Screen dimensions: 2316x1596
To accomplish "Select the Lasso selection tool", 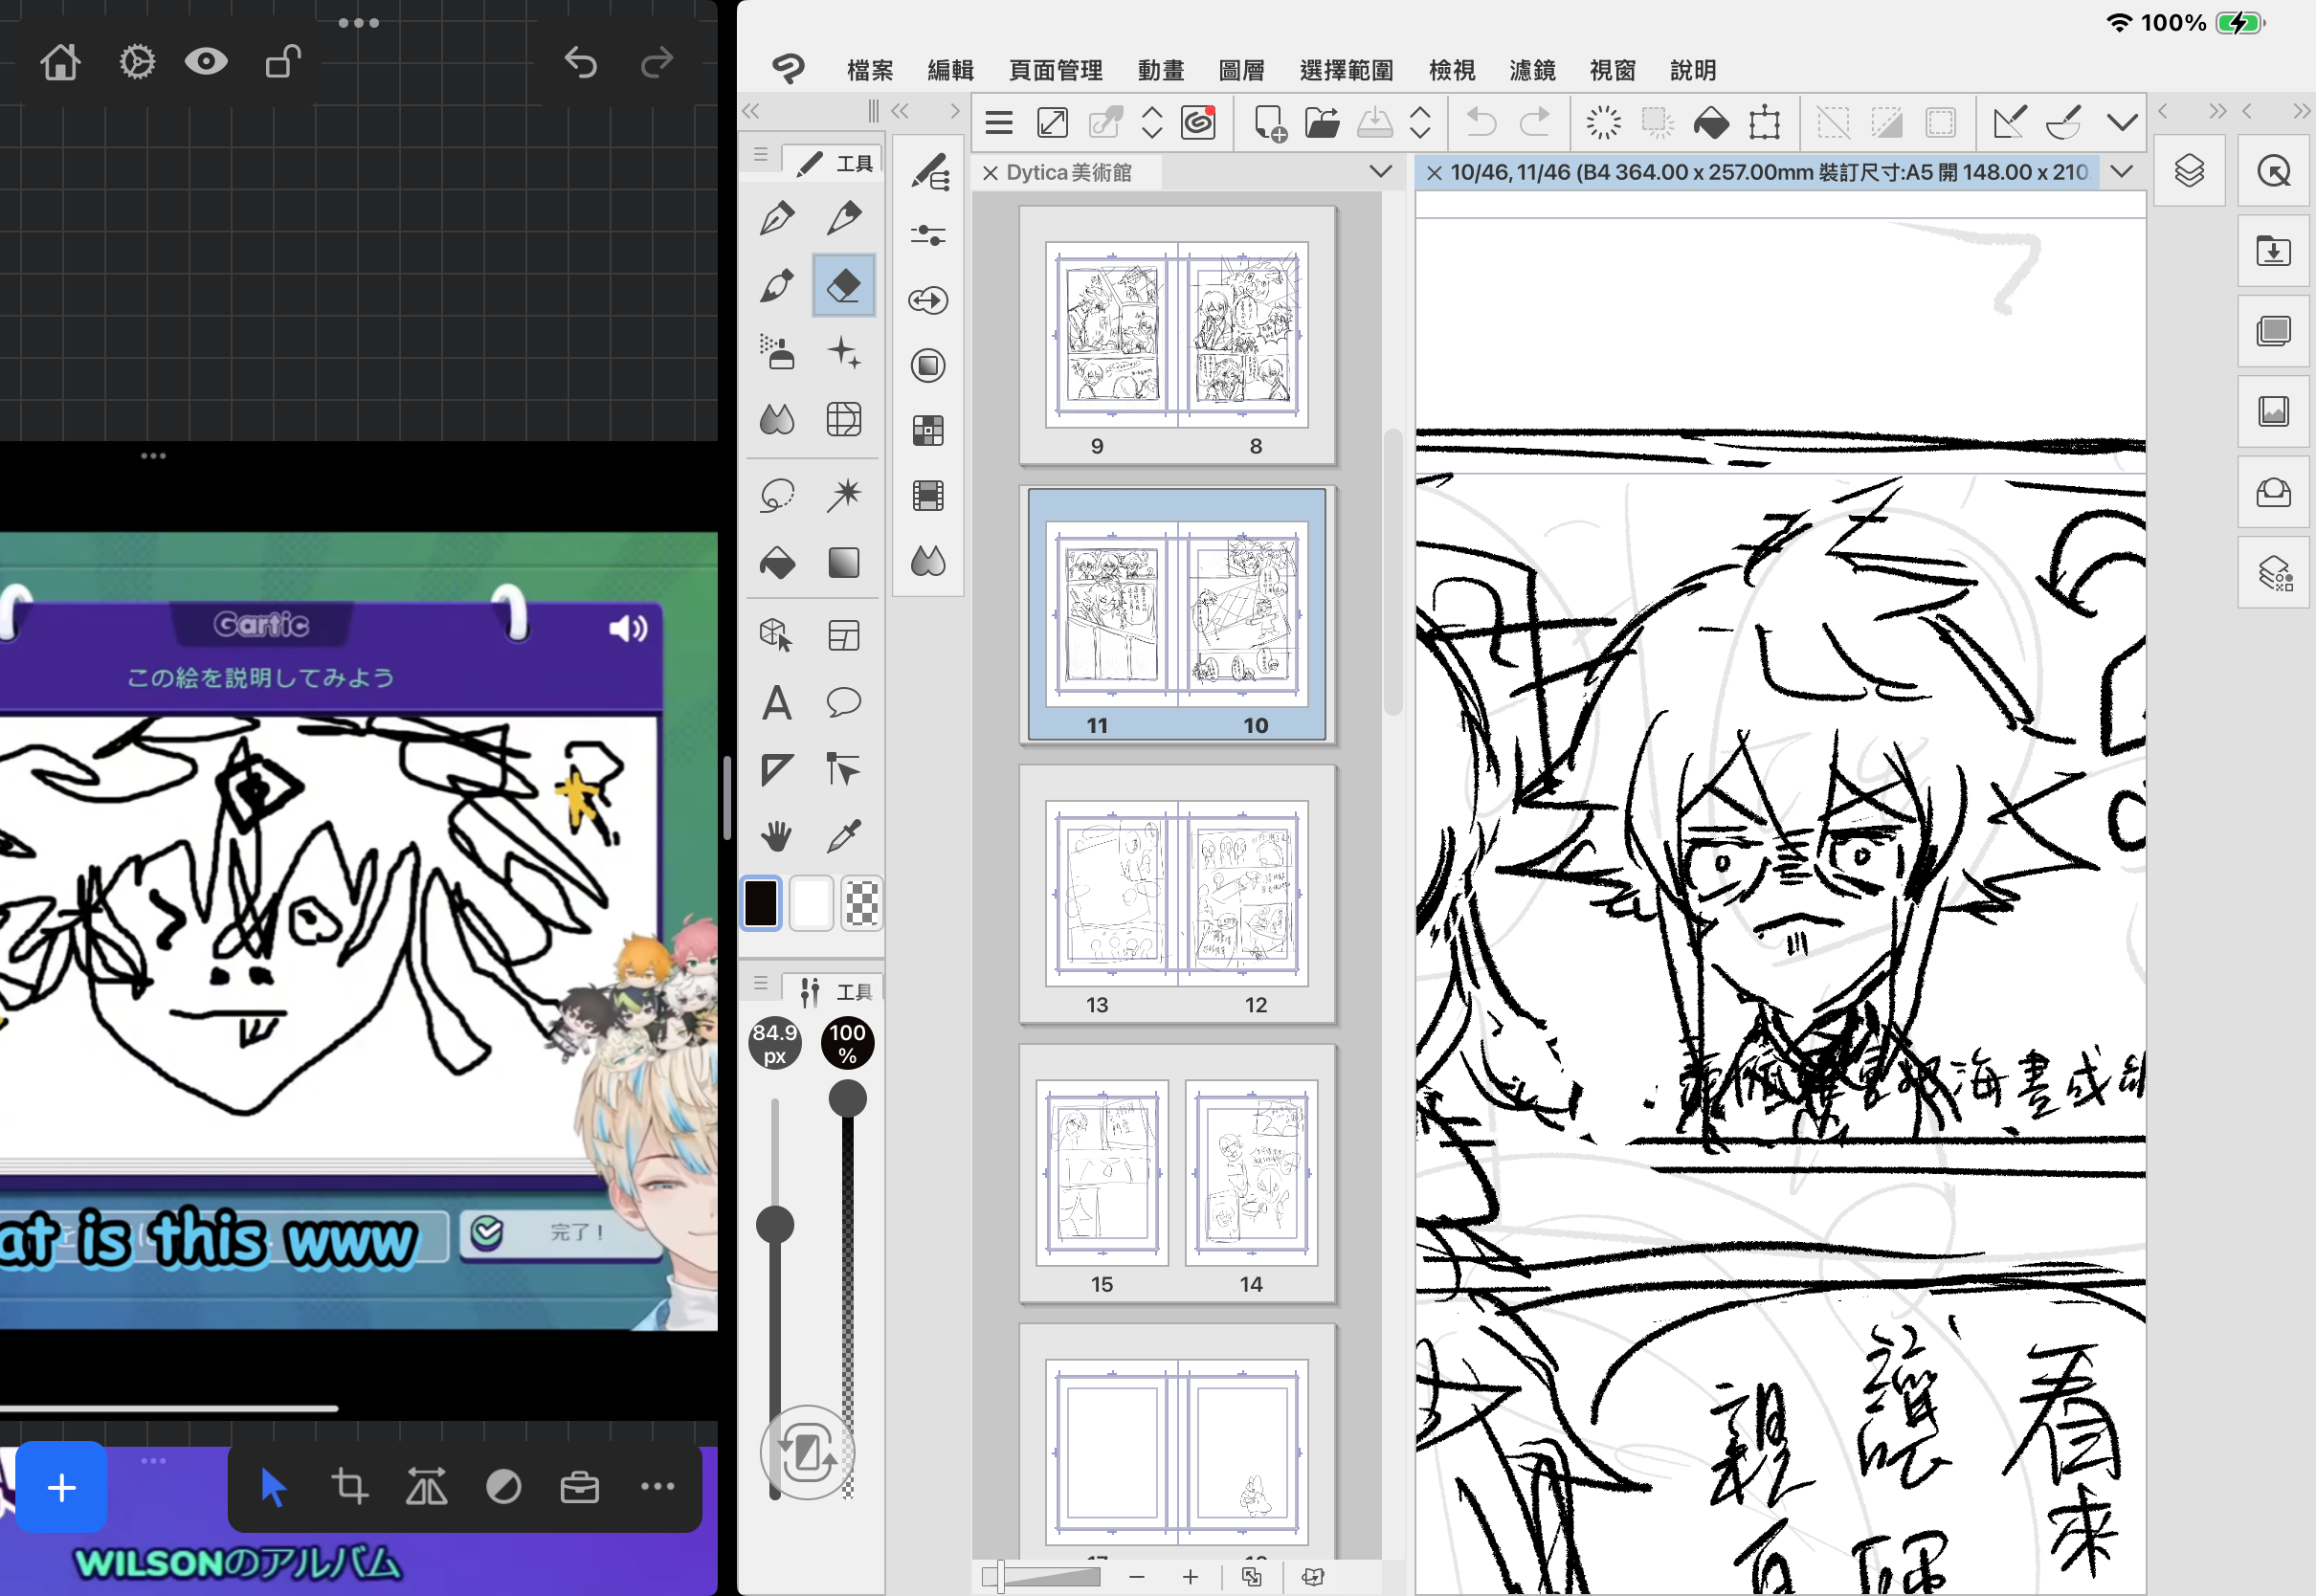I will (777, 494).
